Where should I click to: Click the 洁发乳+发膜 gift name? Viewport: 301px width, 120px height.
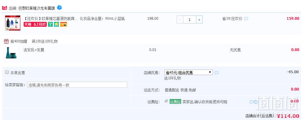tap(34, 50)
